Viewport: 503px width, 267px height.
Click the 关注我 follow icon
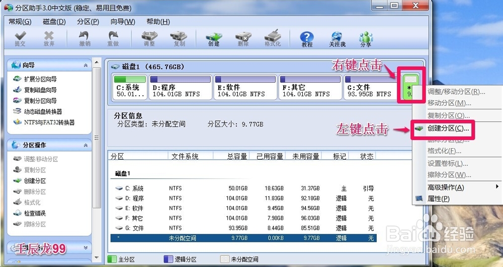point(337,39)
